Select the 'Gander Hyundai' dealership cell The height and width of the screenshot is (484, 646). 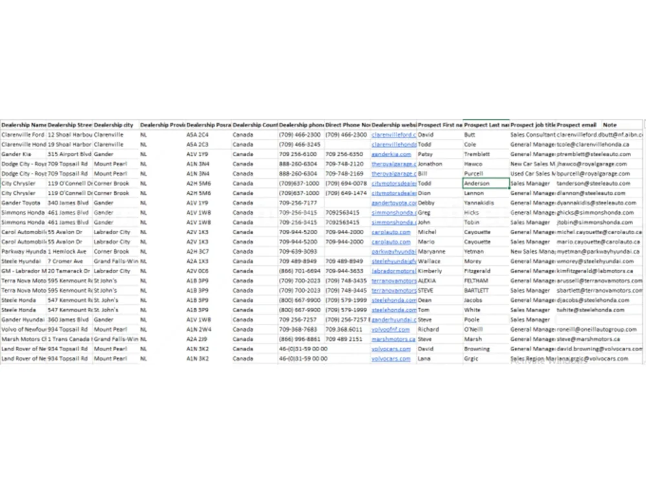click(x=23, y=320)
